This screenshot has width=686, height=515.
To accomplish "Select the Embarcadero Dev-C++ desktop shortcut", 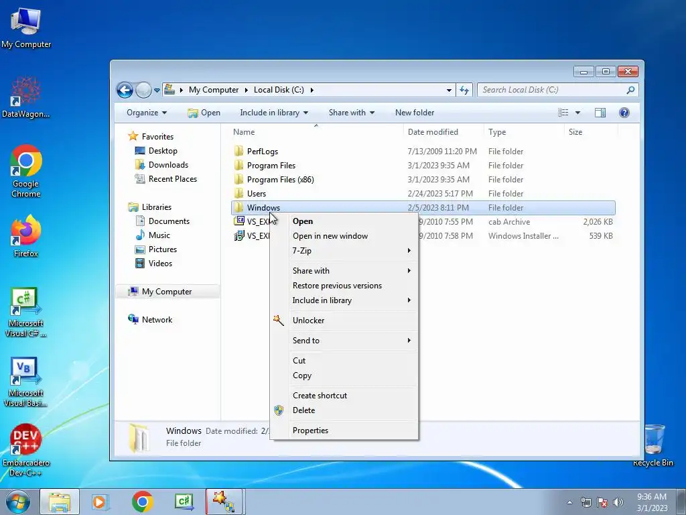I will click(26, 450).
